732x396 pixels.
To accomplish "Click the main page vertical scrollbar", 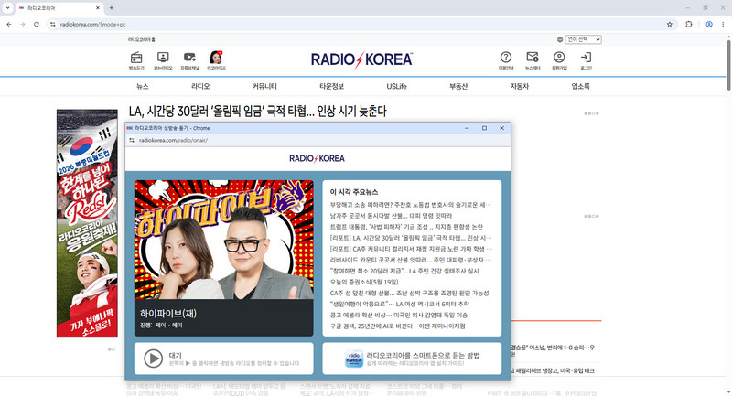I will tap(728, 63).
